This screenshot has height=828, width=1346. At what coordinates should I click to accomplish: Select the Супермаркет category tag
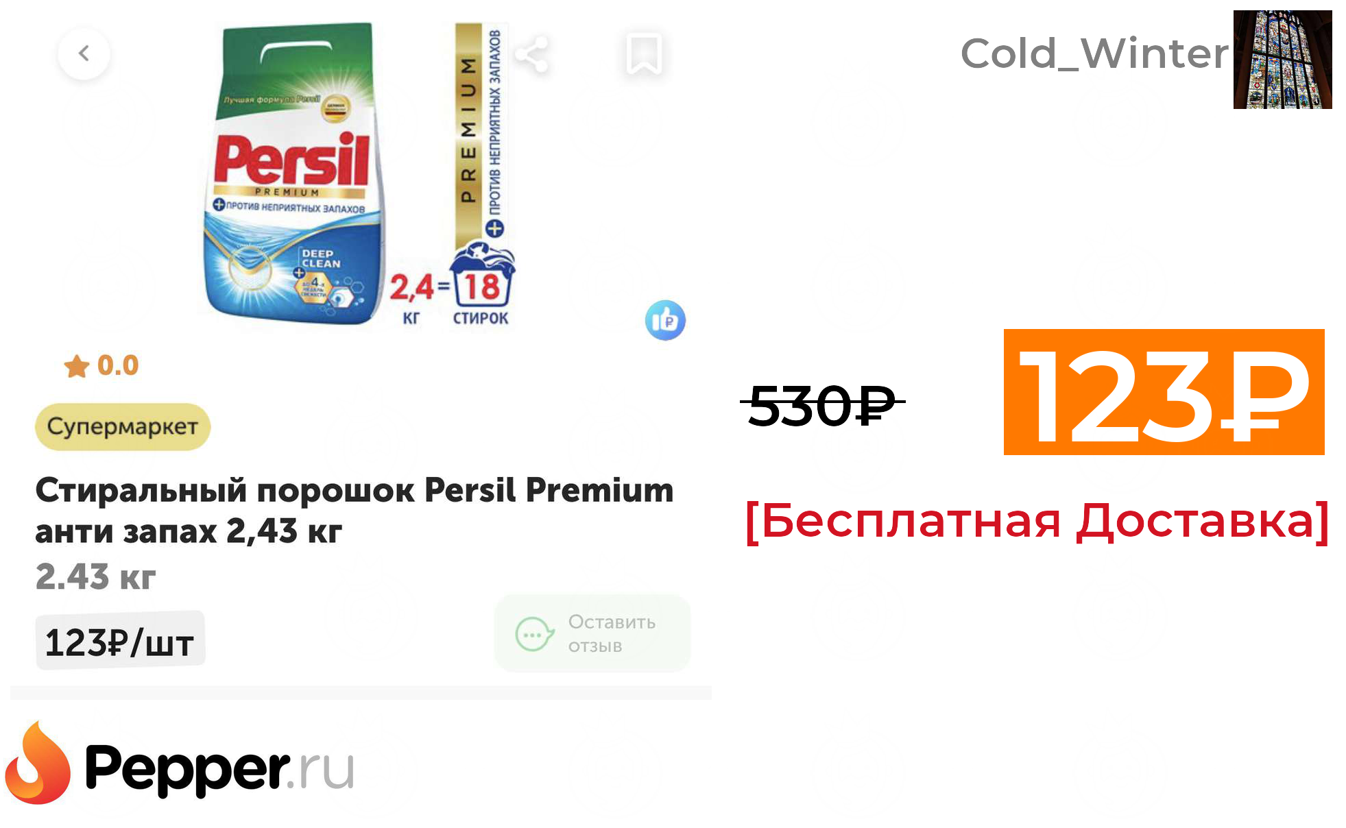(x=123, y=426)
